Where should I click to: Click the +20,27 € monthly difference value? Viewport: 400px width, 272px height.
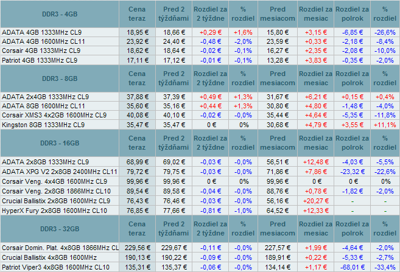point(316,201)
